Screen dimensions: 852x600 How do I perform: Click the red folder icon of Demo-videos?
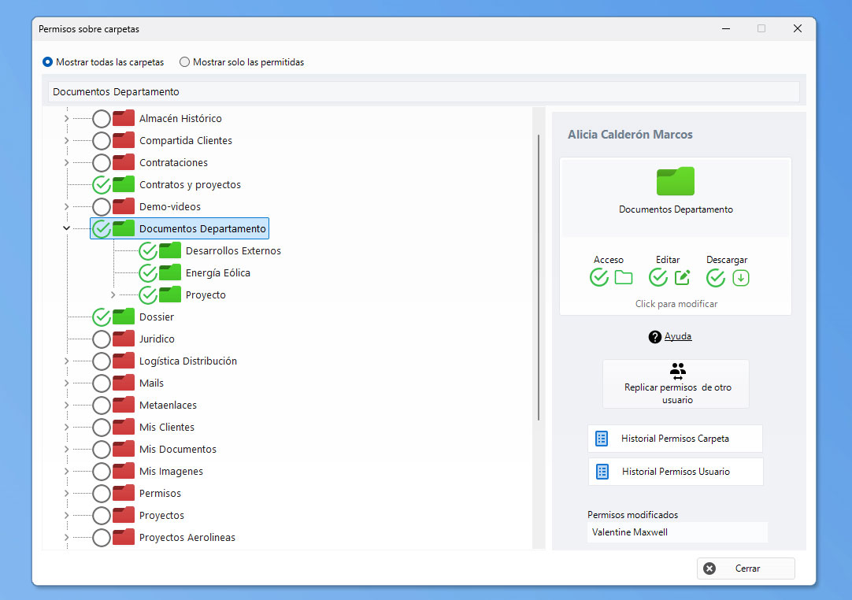coord(124,206)
